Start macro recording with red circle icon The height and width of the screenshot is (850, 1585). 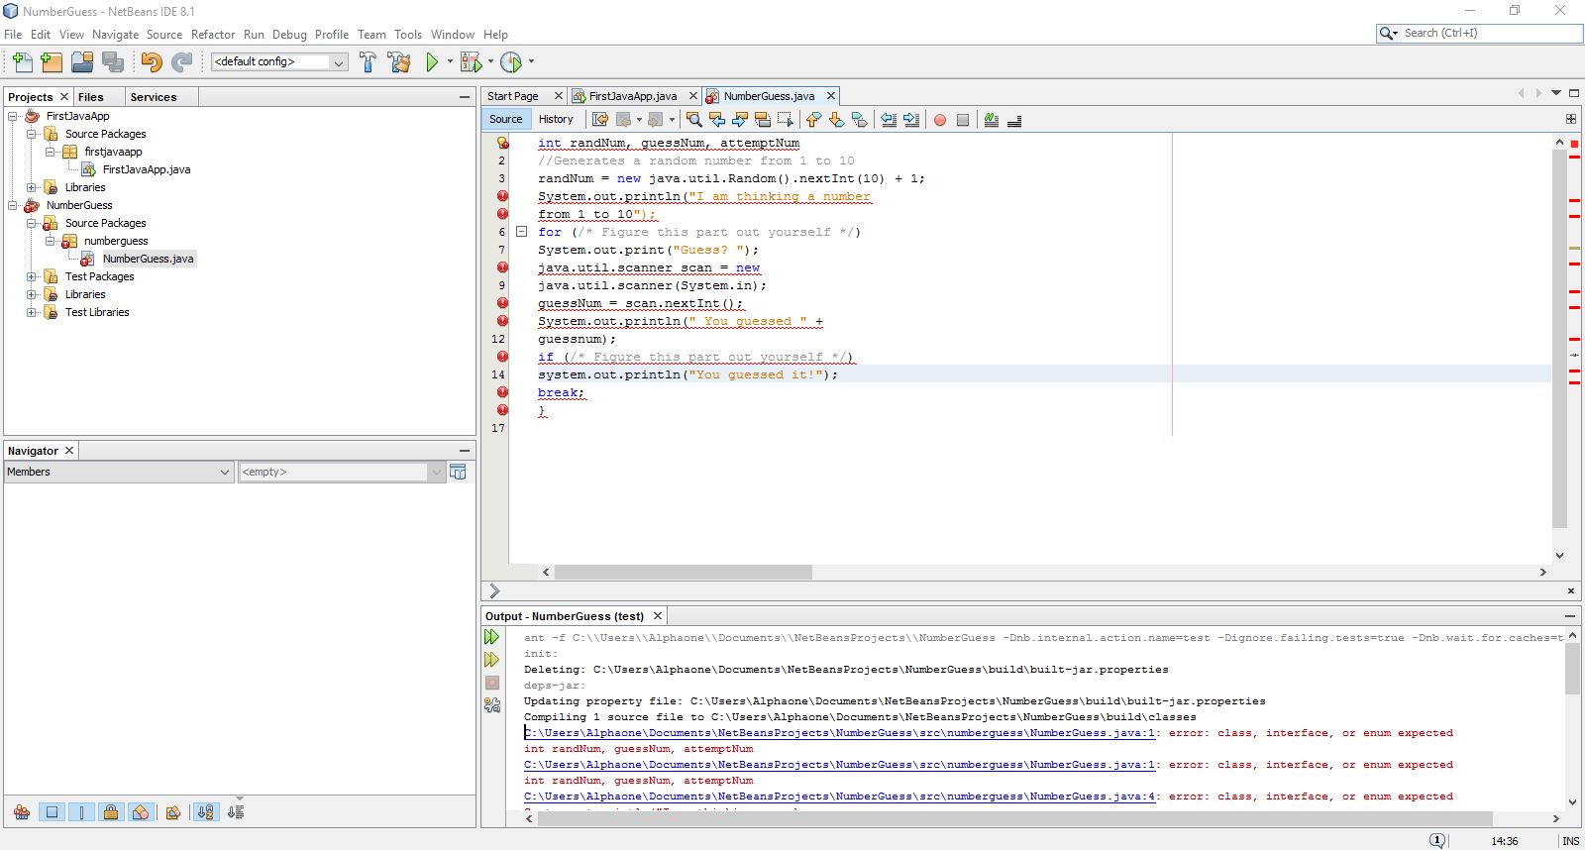(x=939, y=120)
